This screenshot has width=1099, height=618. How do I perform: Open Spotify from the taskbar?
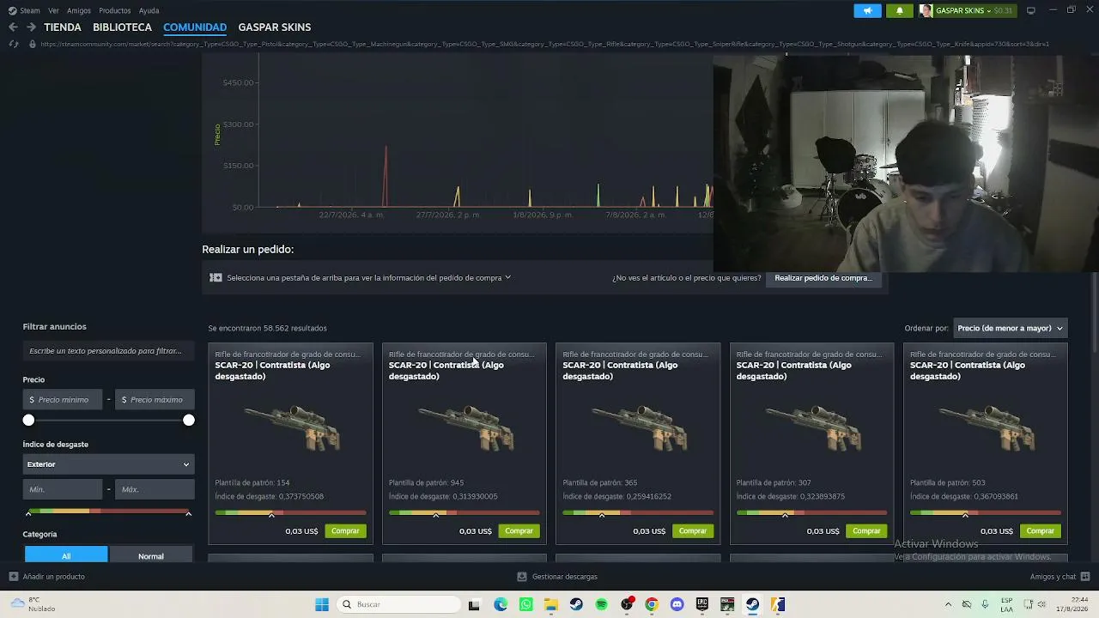pos(601,604)
